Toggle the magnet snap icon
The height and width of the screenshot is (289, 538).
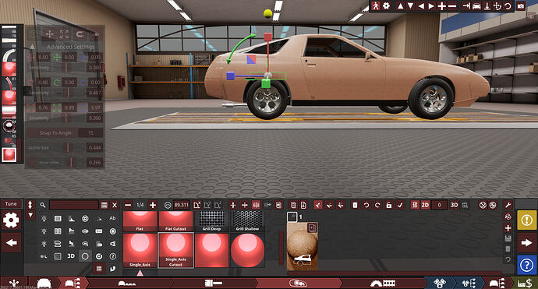coord(80,34)
